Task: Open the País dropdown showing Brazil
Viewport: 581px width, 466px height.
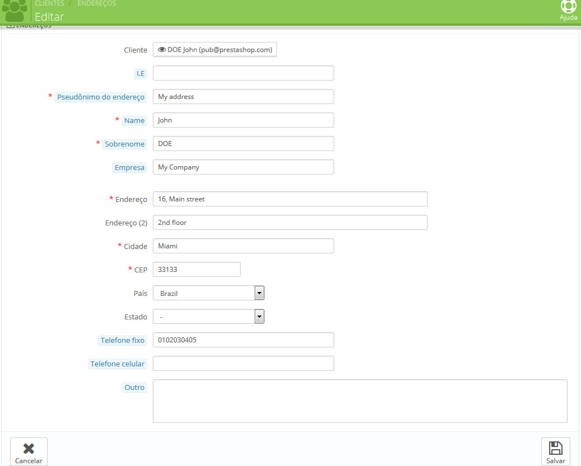Action: pos(208,293)
